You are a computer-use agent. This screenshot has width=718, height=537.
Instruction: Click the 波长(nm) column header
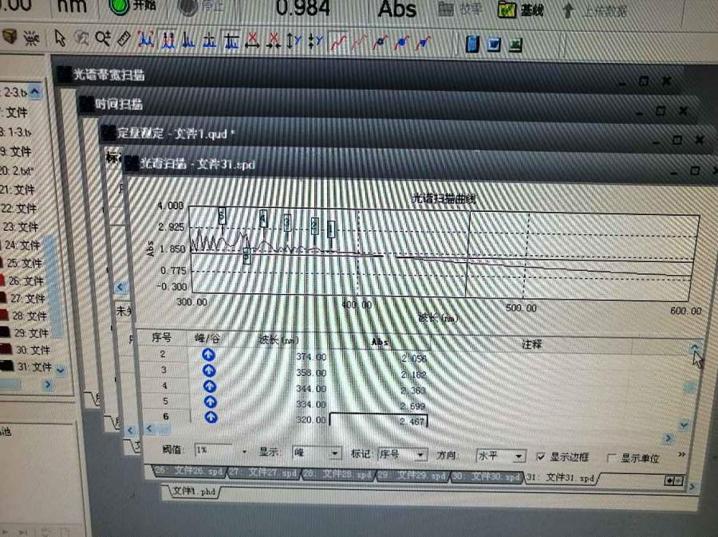[x=278, y=340]
